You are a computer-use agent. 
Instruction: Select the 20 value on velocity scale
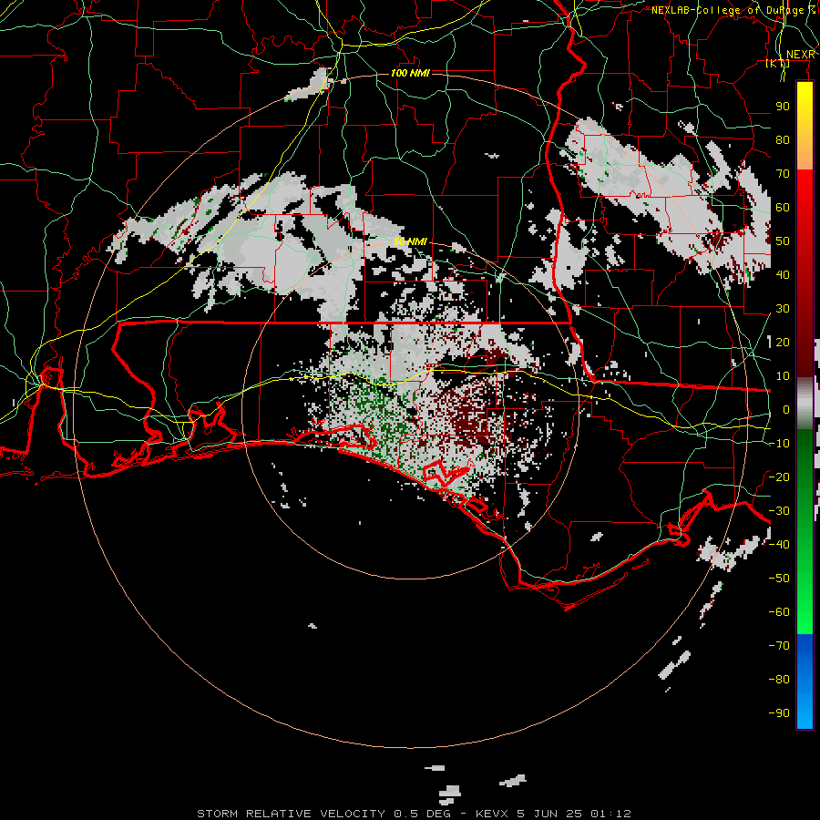(783, 342)
